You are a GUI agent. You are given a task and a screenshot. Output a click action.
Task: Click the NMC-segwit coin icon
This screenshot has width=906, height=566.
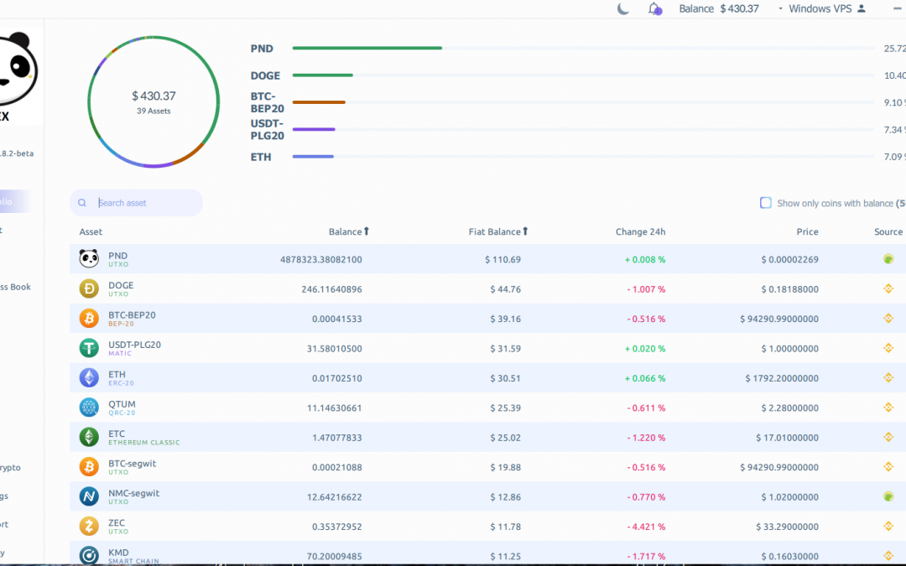pyautogui.click(x=89, y=496)
